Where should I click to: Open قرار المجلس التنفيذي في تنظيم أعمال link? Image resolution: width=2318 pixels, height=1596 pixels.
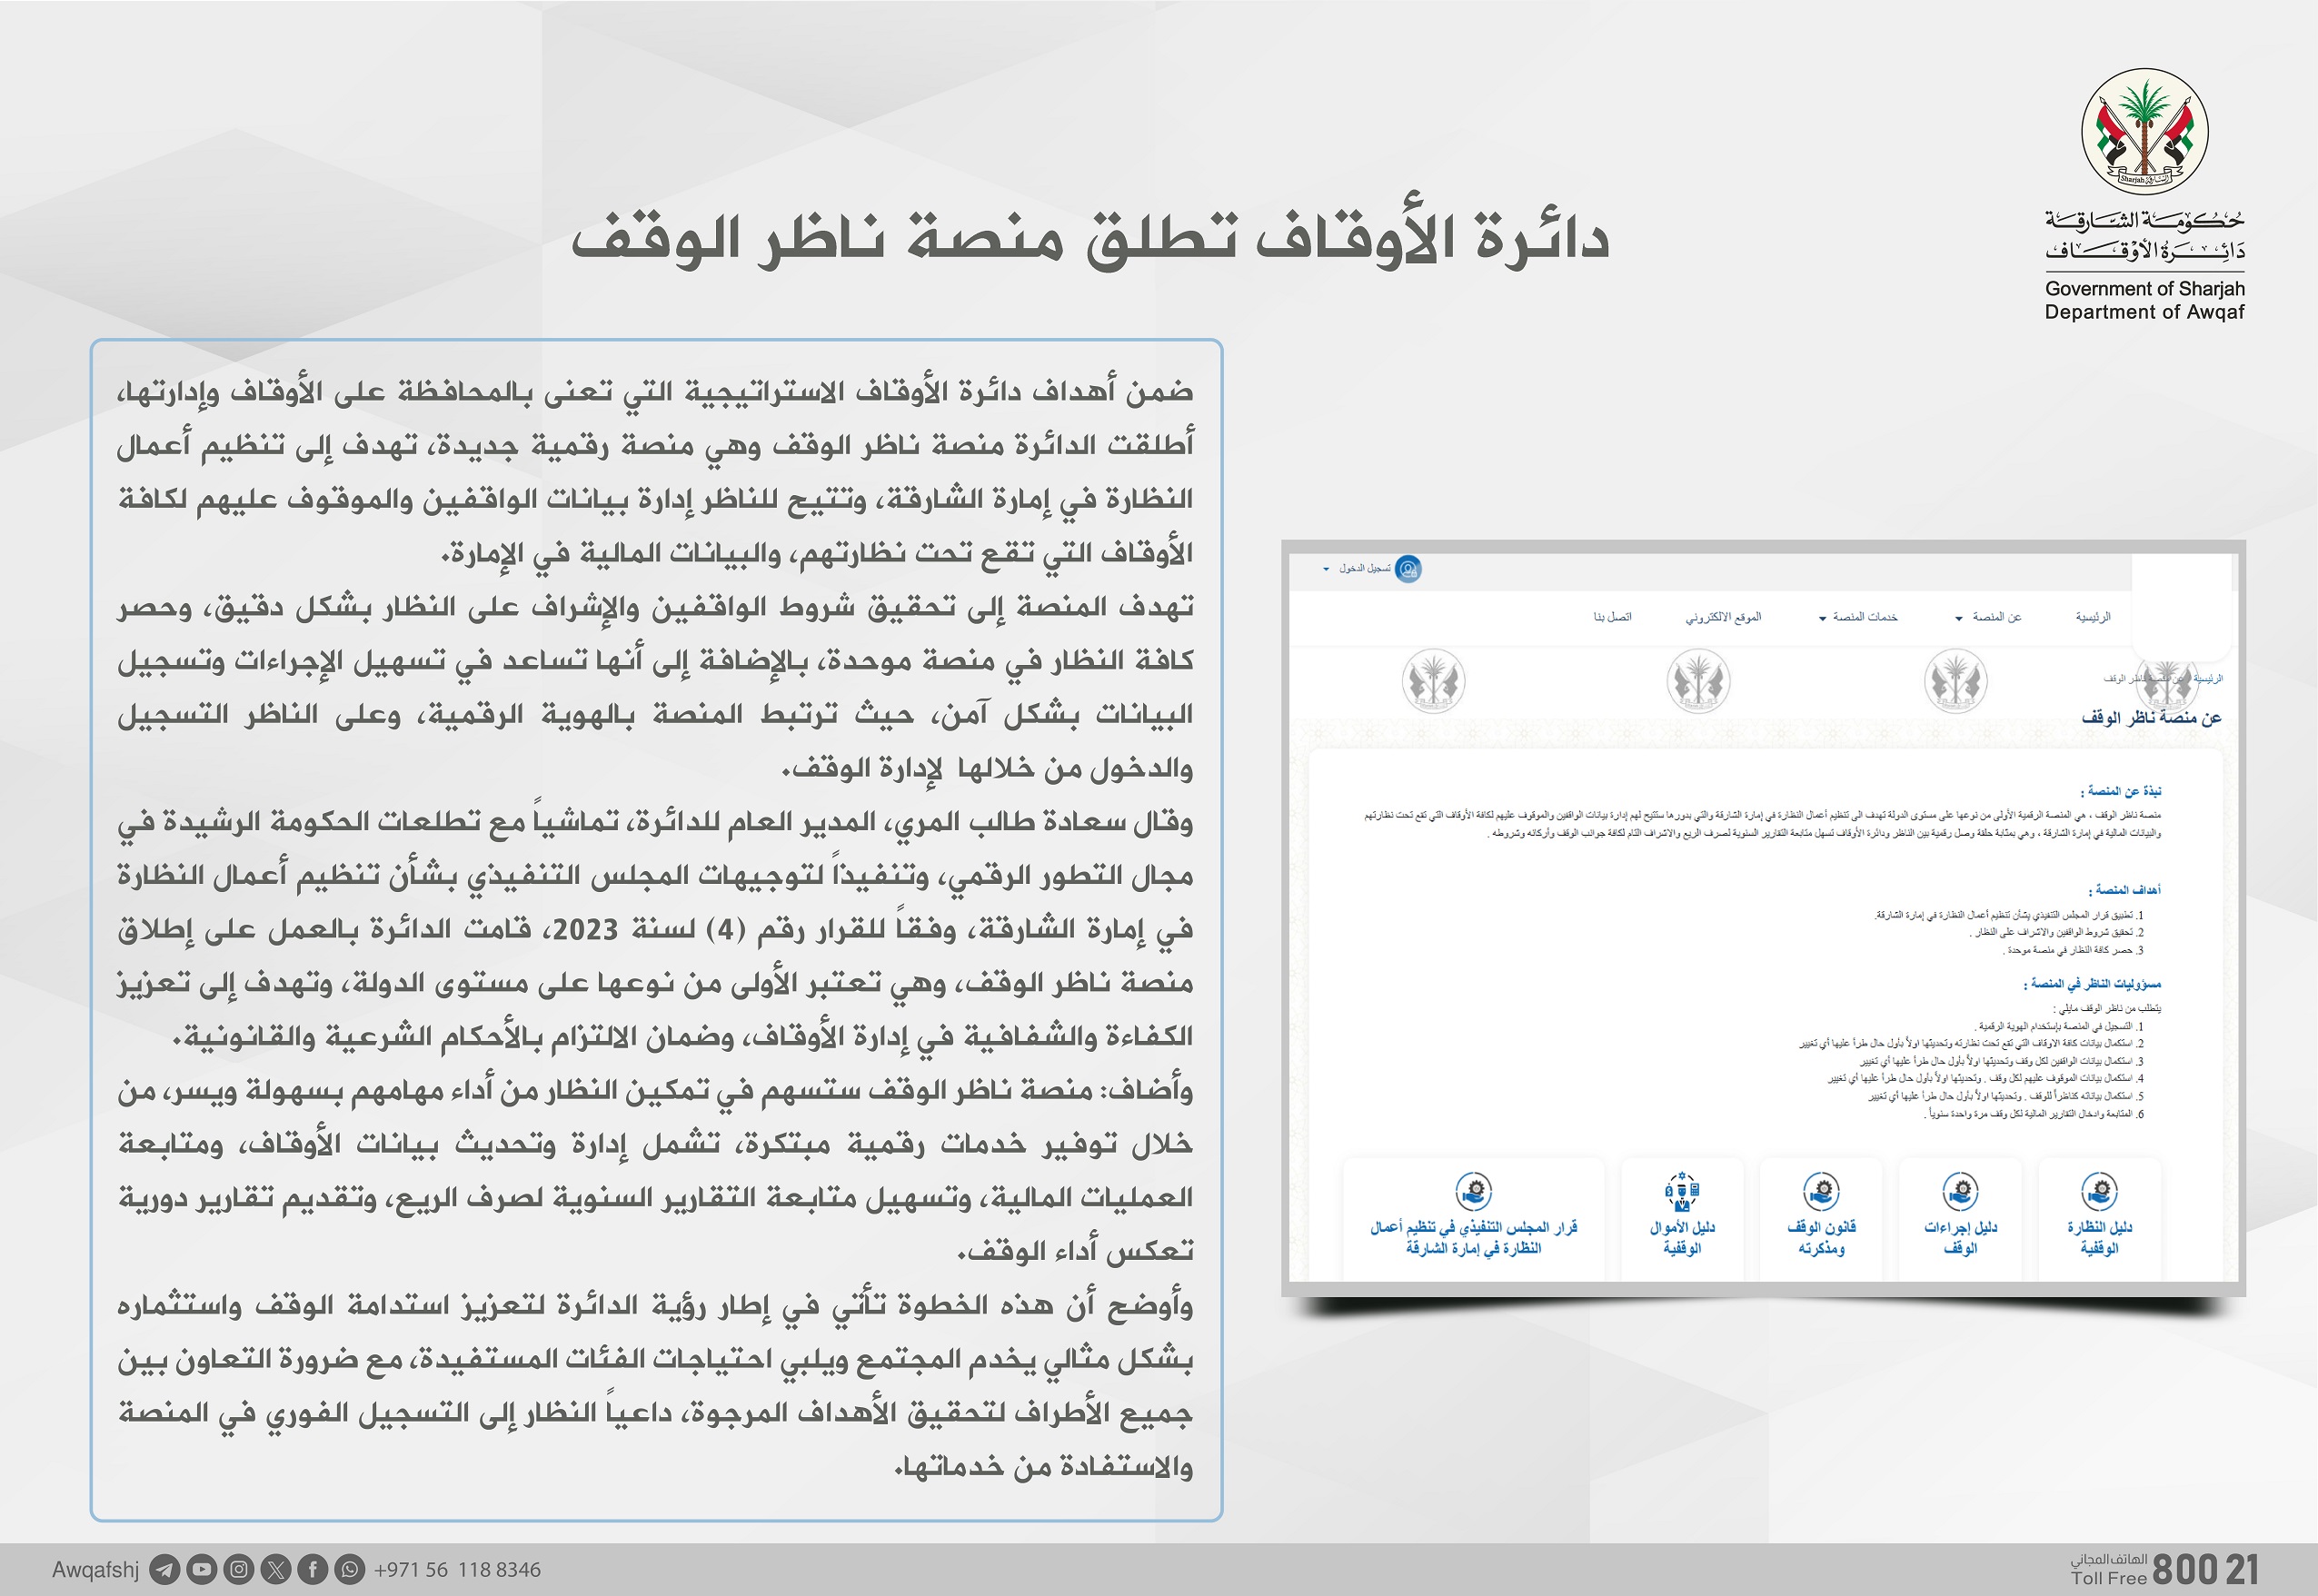click(x=1474, y=1237)
